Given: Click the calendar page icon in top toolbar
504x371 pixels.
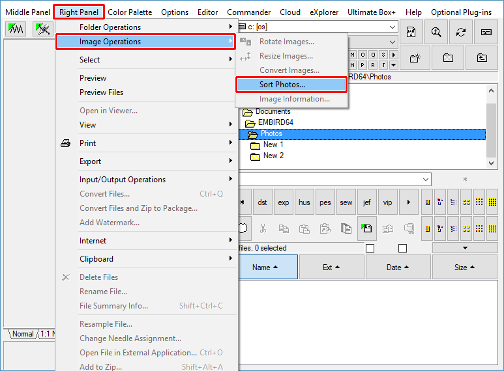Looking at the screenshot, I should [x=411, y=31].
